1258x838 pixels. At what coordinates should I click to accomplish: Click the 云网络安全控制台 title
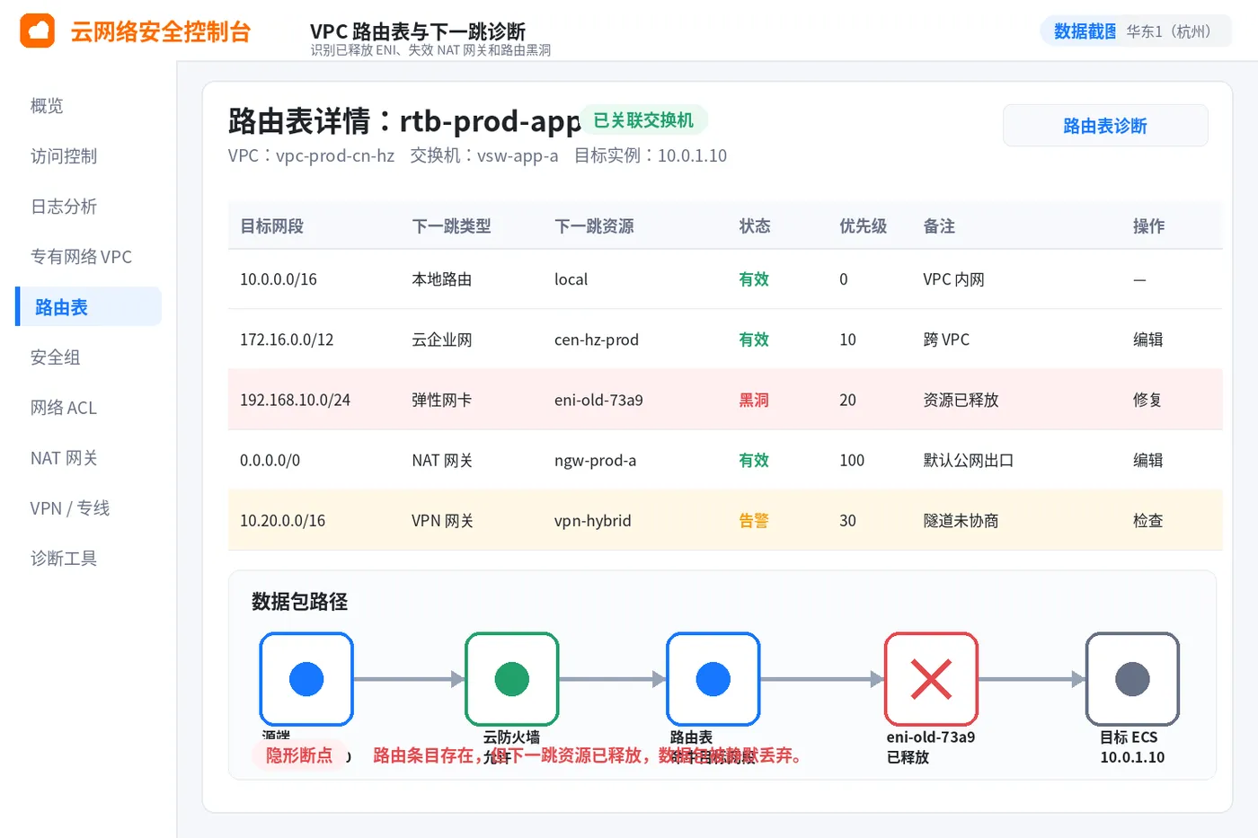tap(161, 31)
